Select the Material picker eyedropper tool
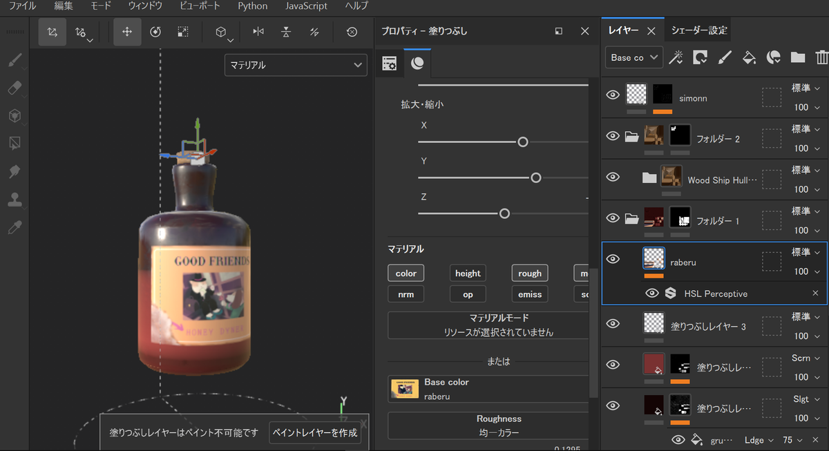The image size is (829, 451). pyautogui.click(x=15, y=227)
